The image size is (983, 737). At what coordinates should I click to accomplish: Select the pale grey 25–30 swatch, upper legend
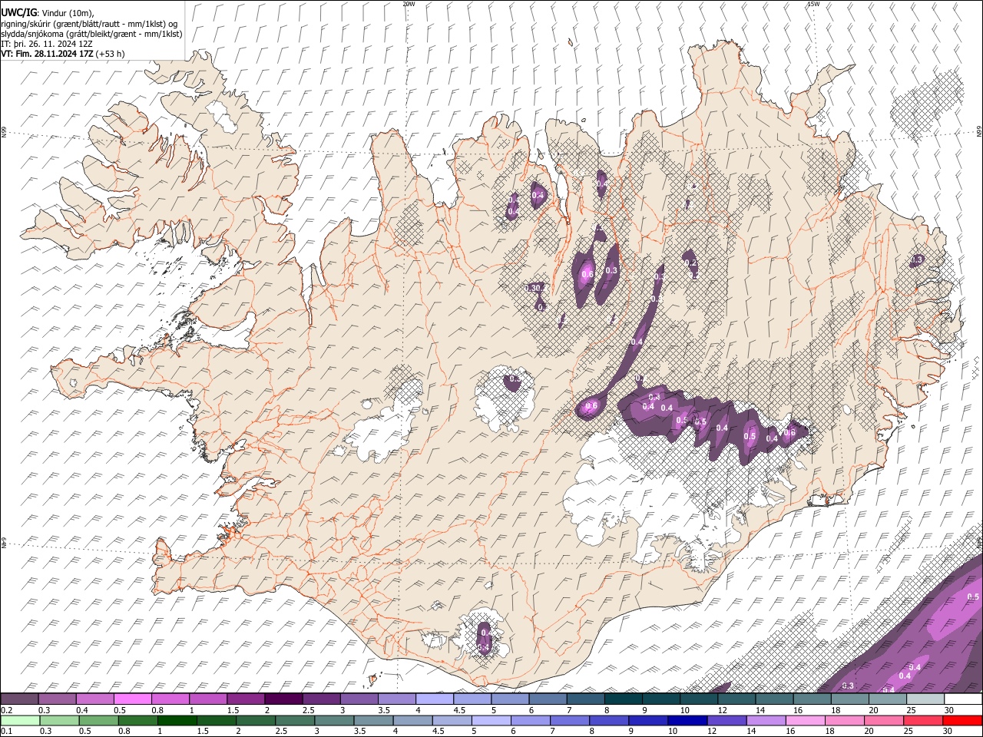coord(925,699)
